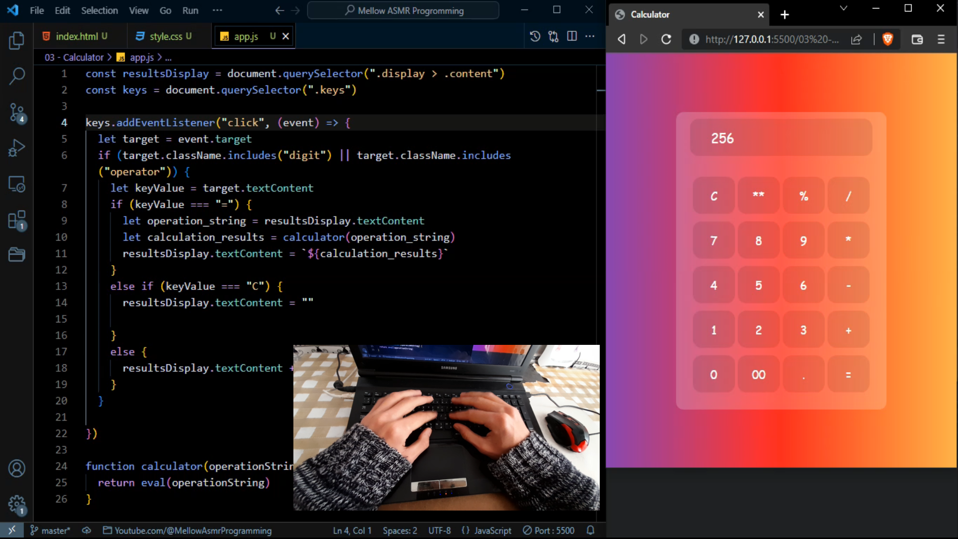958x539 pixels.
Task: Open JavaScript language mode selector
Action: pos(486,531)
